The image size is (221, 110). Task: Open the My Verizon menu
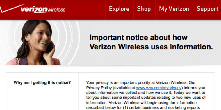click(174, 9)
